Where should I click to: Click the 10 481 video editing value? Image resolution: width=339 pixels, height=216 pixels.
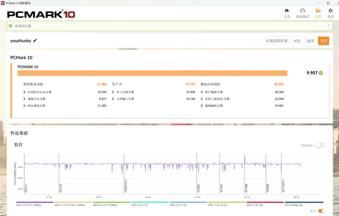[279, 106]
